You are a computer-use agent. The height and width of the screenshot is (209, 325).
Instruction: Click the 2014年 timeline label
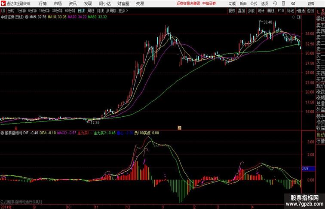click(6, 207)
